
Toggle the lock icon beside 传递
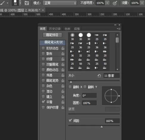(63, 75)
